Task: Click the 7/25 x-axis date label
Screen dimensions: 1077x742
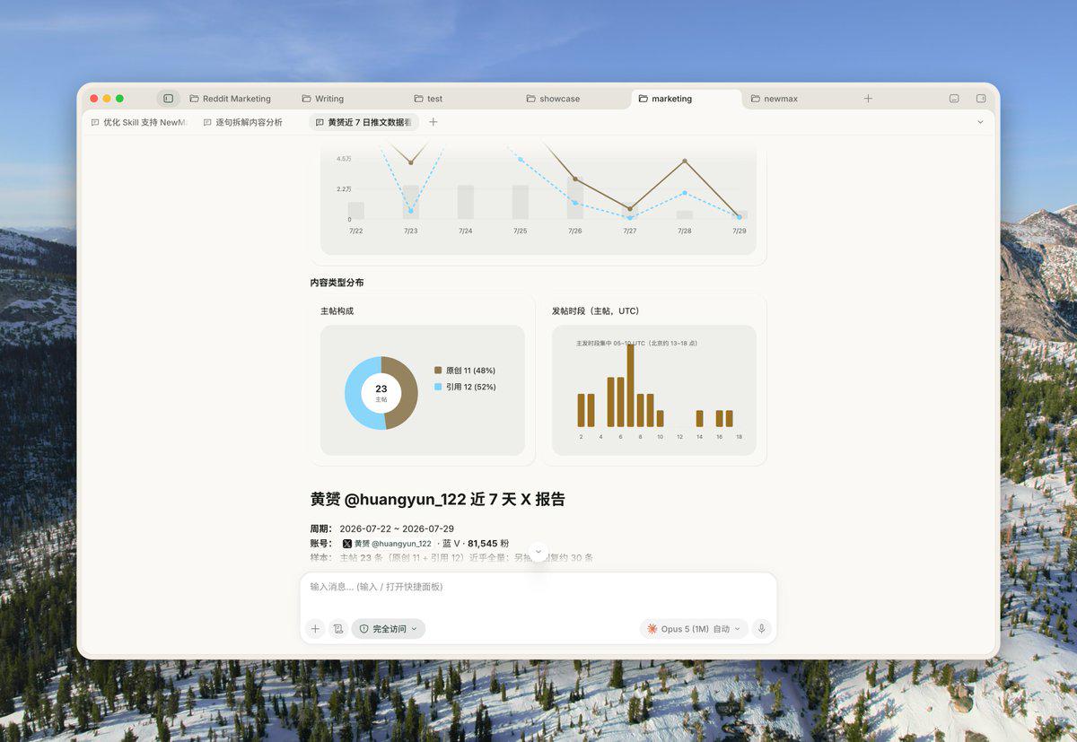Action: [x=521, y=231]
